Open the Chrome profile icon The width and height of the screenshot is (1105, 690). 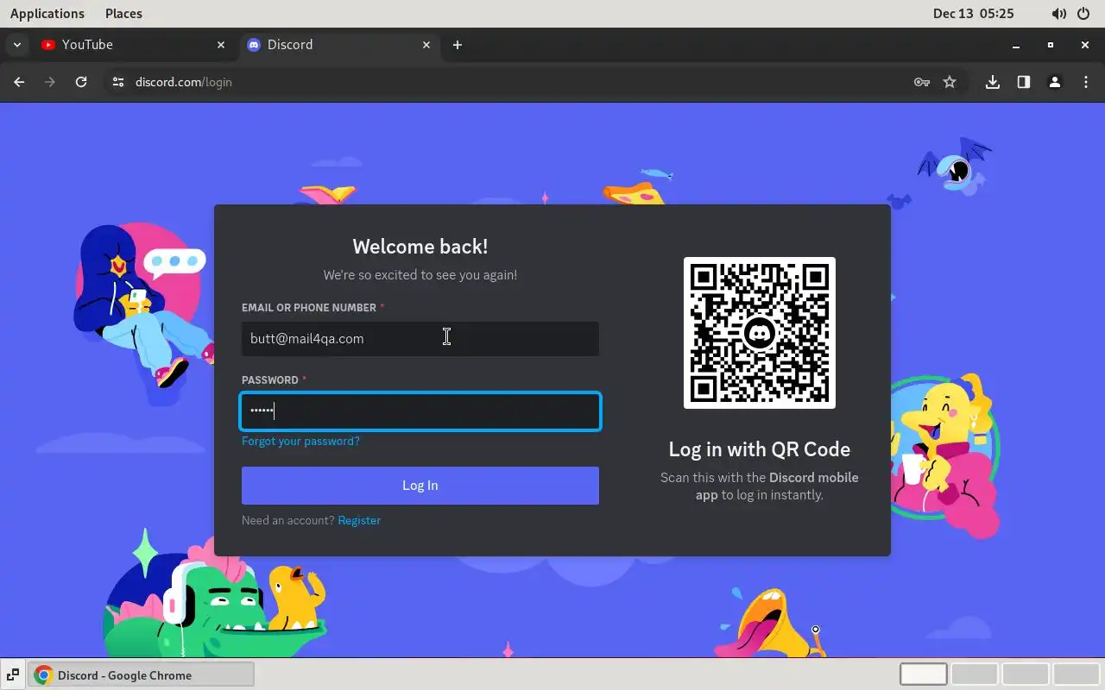coord(1055,82)
